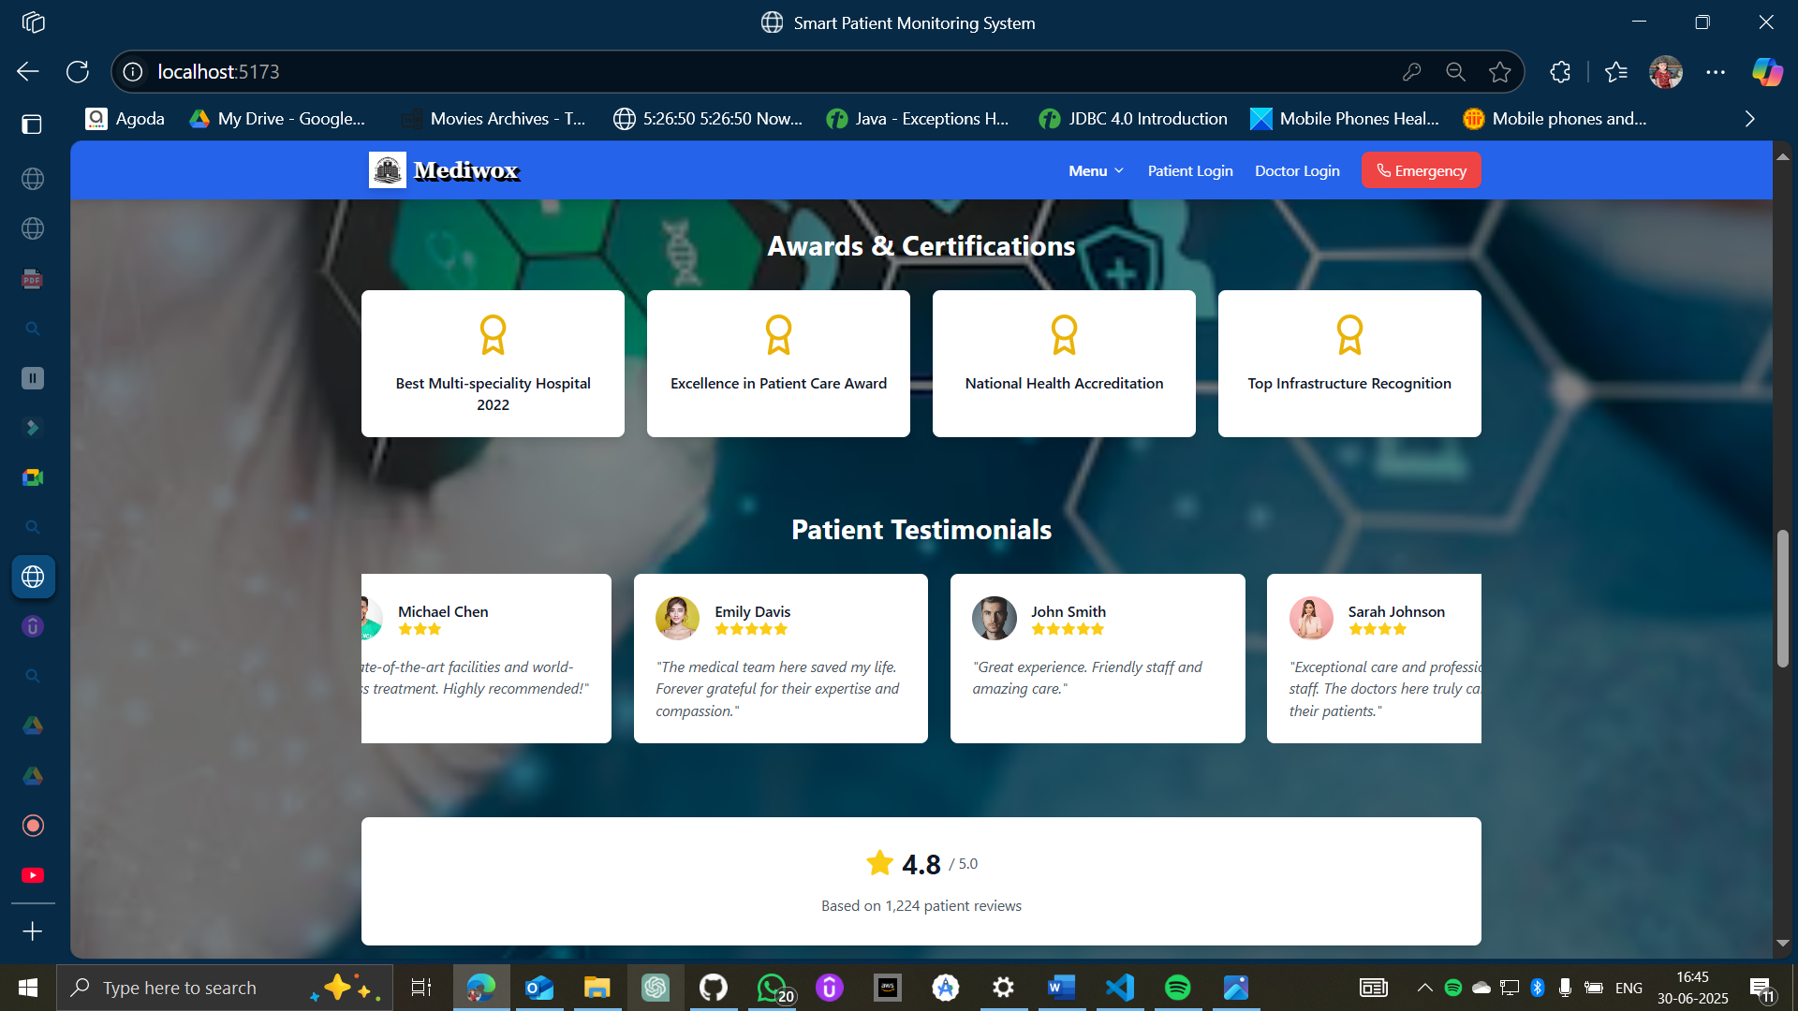Screen dimensions: 1798x1011
Task: Click the zoom magnifier icon in address bar
Action: point(1455,72)
